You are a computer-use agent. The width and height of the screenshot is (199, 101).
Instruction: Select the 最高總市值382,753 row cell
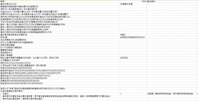coord(60,71)
